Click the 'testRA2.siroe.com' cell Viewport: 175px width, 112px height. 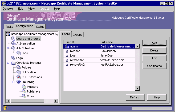coord(117,65)
